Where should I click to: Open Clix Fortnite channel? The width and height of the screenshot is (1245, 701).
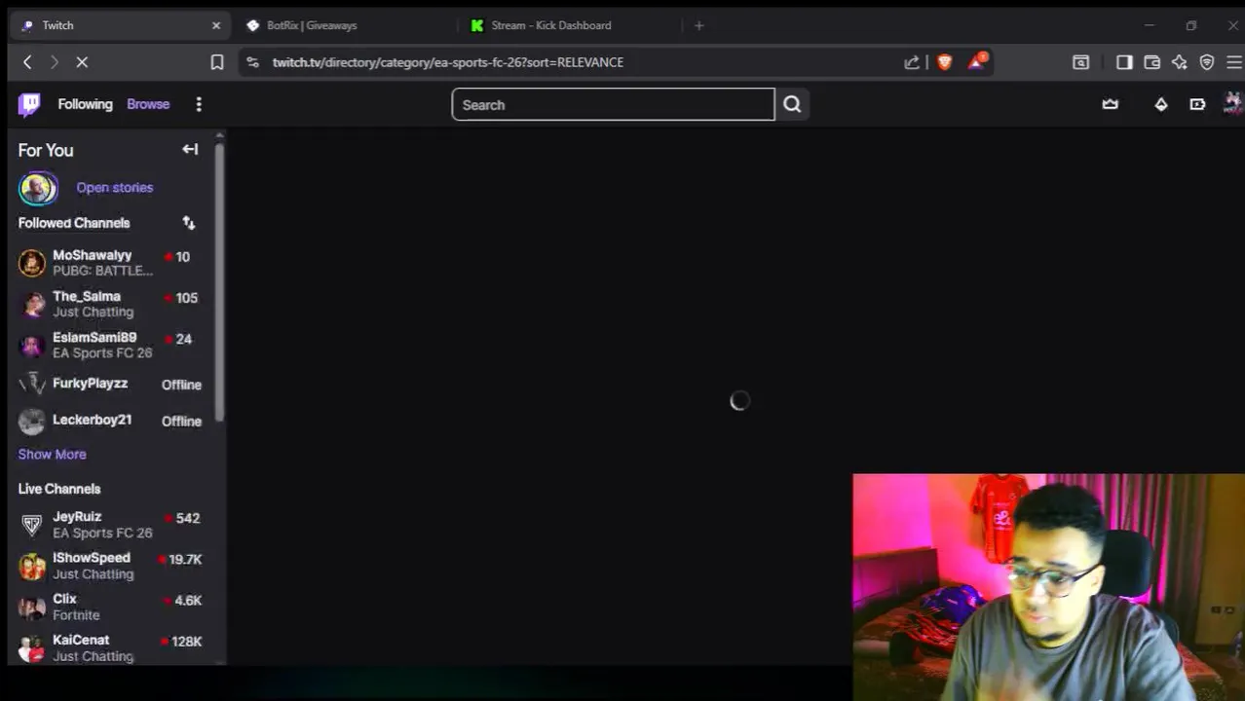click(x=110, y=607)
